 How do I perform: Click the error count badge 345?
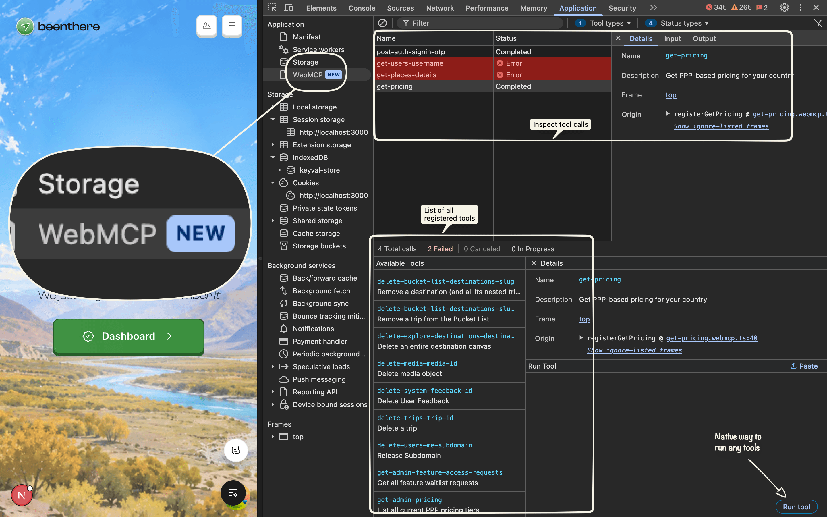pyautogui.click(x=716, y=7)
